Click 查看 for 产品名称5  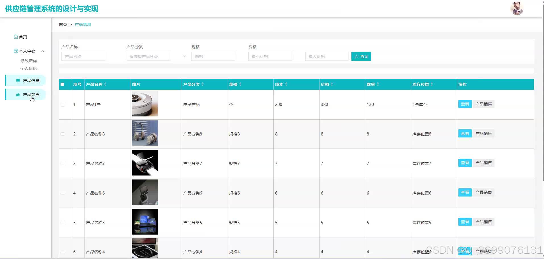click(x=465, y=222)
